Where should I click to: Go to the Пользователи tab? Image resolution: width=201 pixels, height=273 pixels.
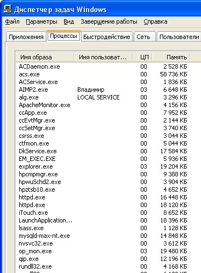point(179,37)
